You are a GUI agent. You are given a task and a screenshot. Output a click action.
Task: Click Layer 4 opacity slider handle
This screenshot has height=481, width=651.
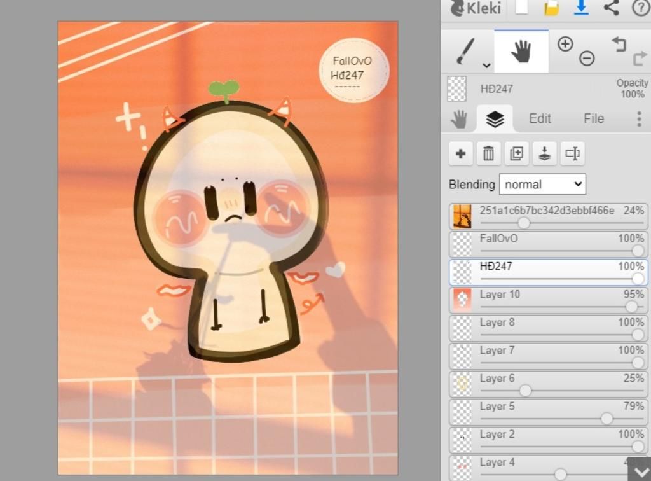click(x=561, y=475)
